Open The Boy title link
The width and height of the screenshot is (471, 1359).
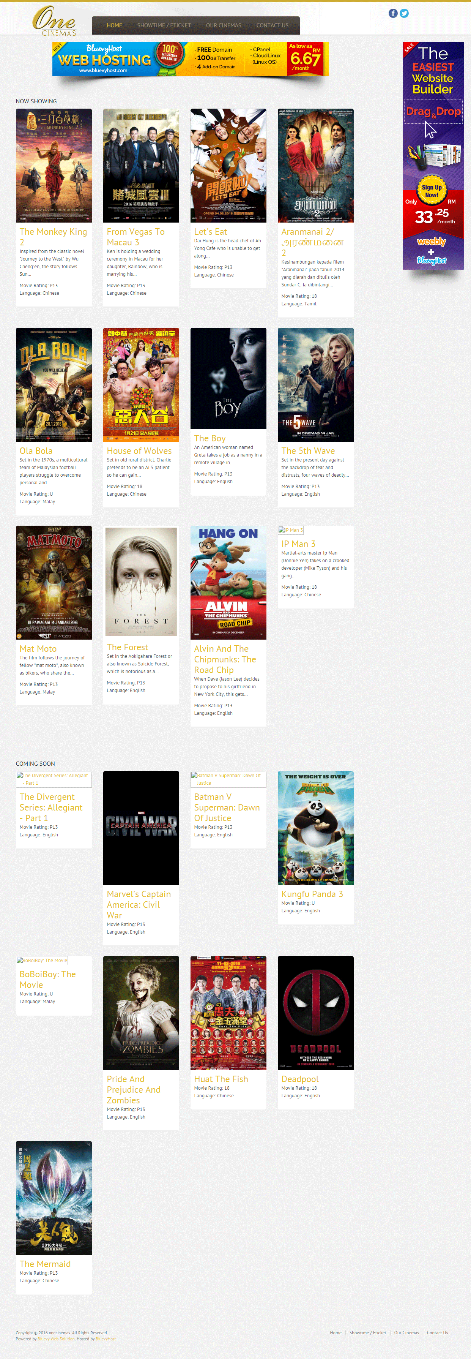click(x=210, y=438)
